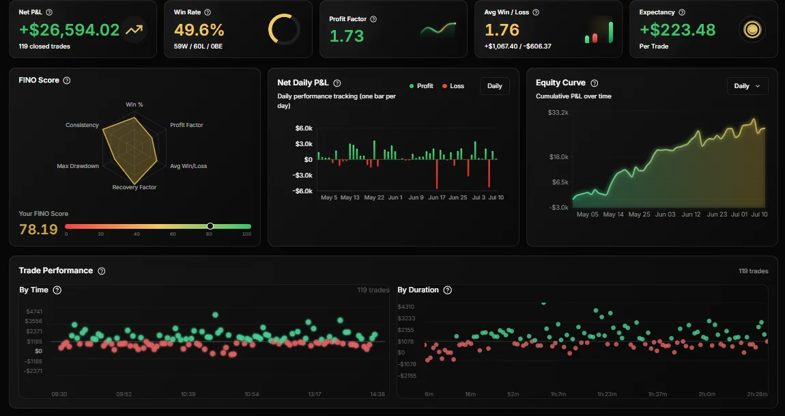The image size is (785, 416).
Task: Click the Per Trade label under Expectancy
Action: (654, 46)
